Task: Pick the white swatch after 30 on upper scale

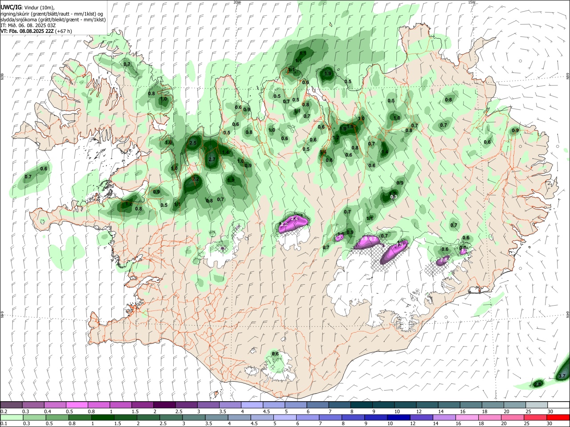Action: 558,405
